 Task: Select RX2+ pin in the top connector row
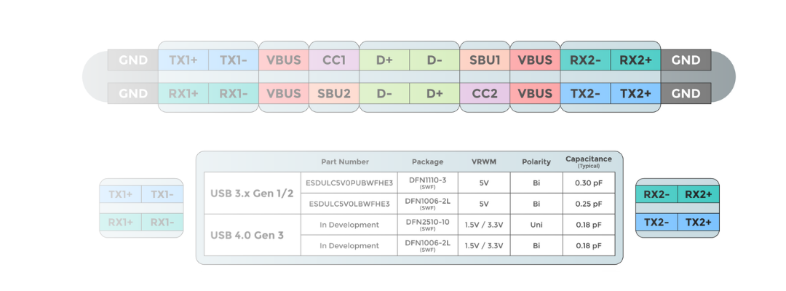635,60
